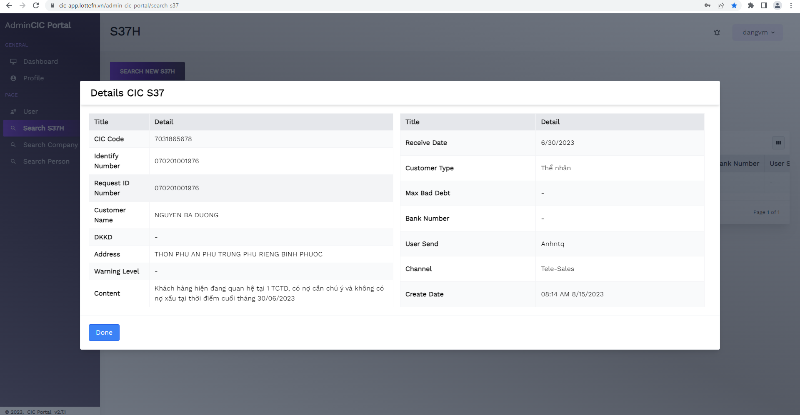Select Search S37H sidebar item
The width and height of the screenshot is (800, 415).
[43, 128]
